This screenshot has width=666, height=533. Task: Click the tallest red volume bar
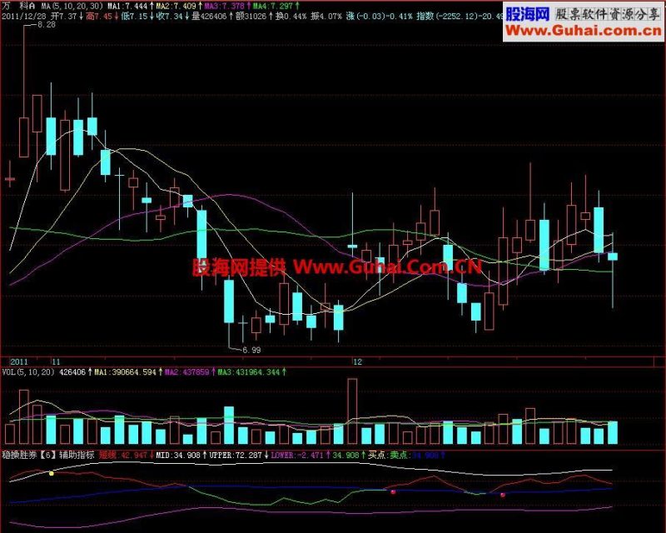352,411
